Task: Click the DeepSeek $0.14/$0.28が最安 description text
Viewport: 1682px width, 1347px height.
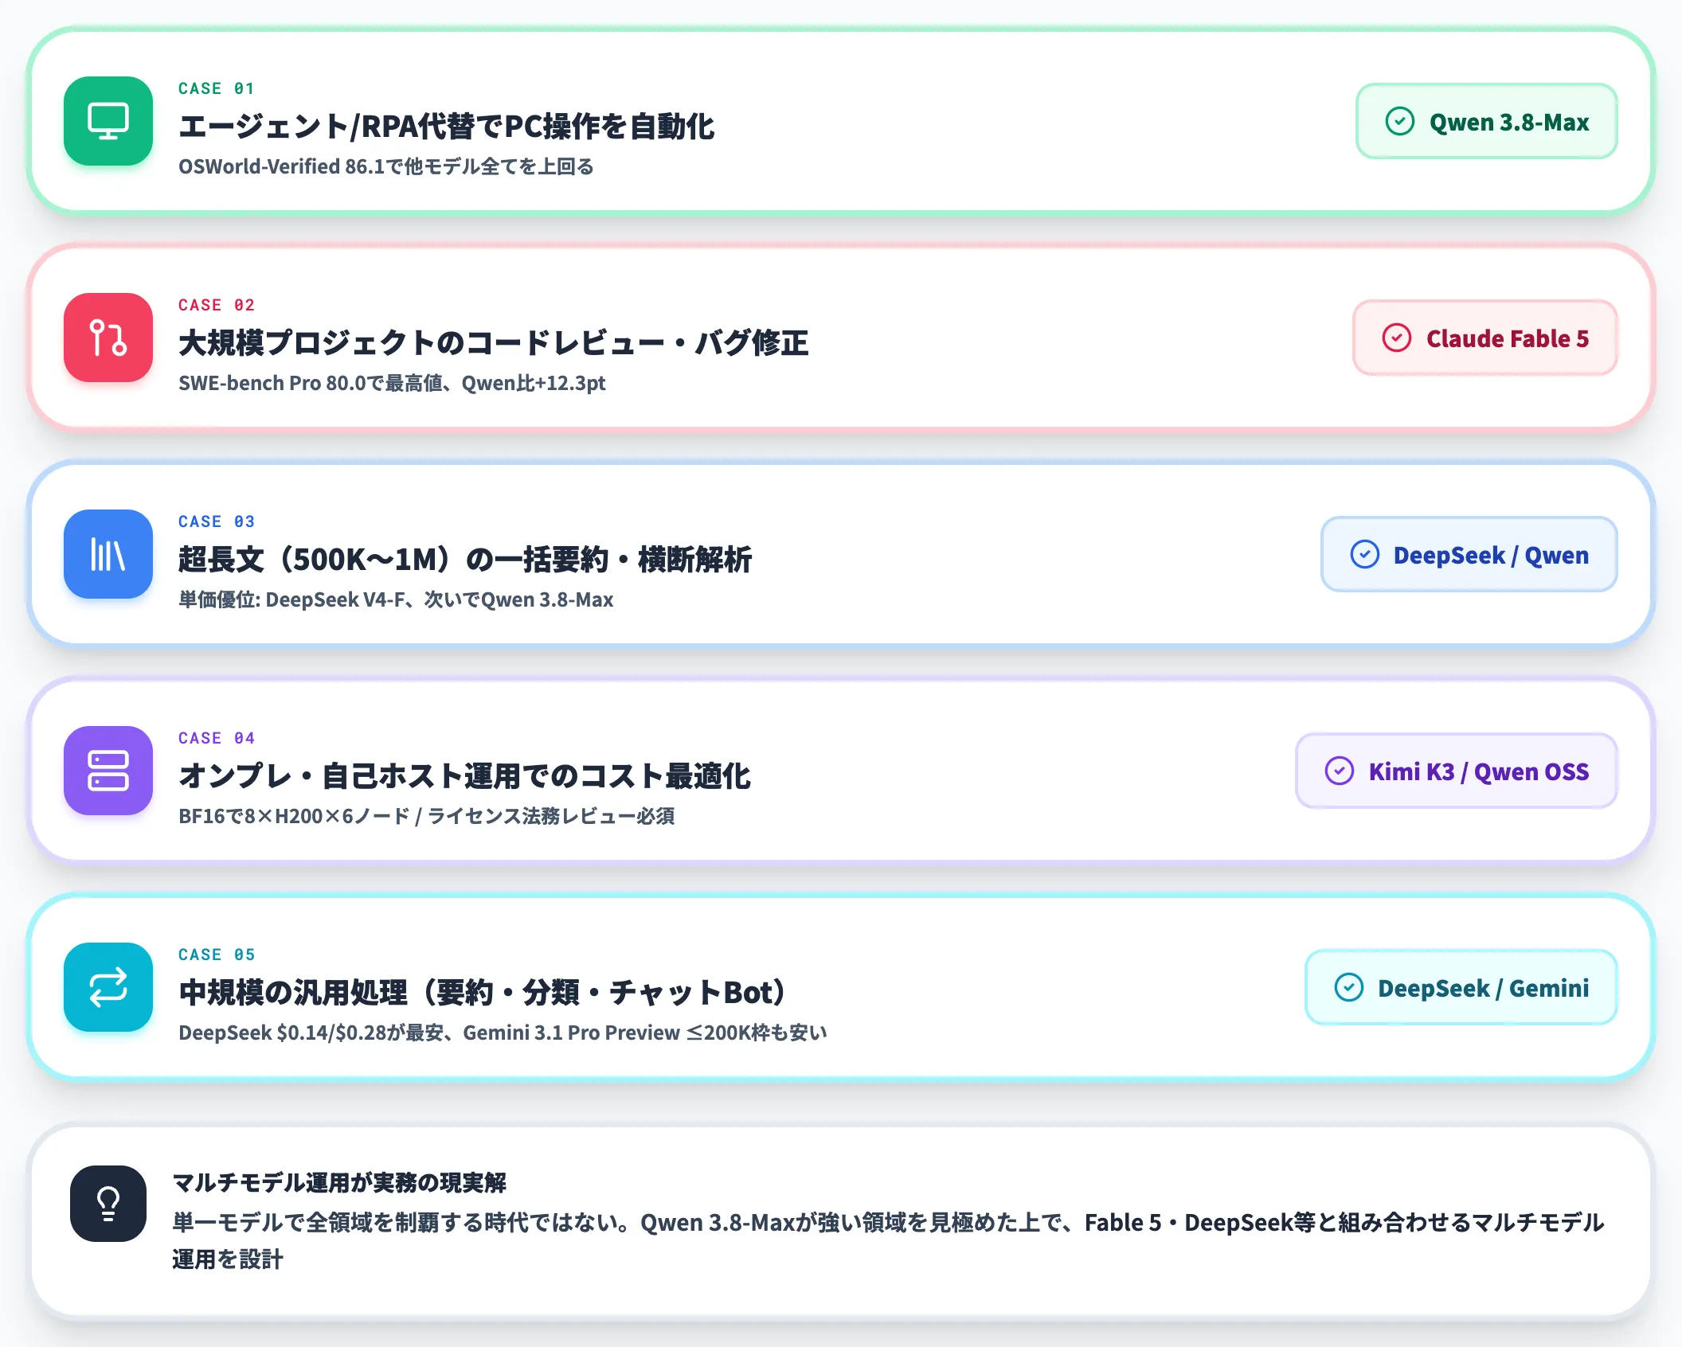Action: (503, 1033)
